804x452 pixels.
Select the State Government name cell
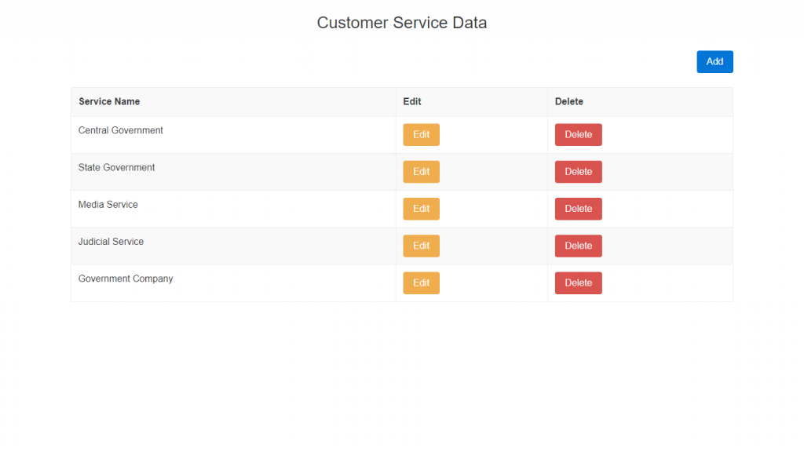click(x=117, y=168)
